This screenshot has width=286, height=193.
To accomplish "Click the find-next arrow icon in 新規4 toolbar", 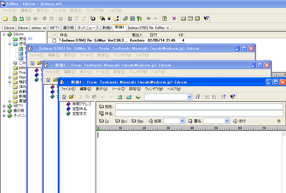I will pos(198,97).
